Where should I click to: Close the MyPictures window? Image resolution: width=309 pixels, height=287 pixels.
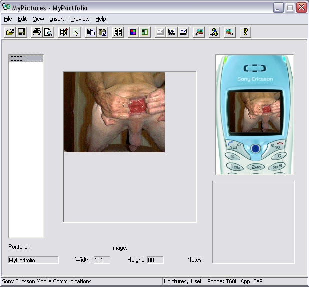coord(302,8)
